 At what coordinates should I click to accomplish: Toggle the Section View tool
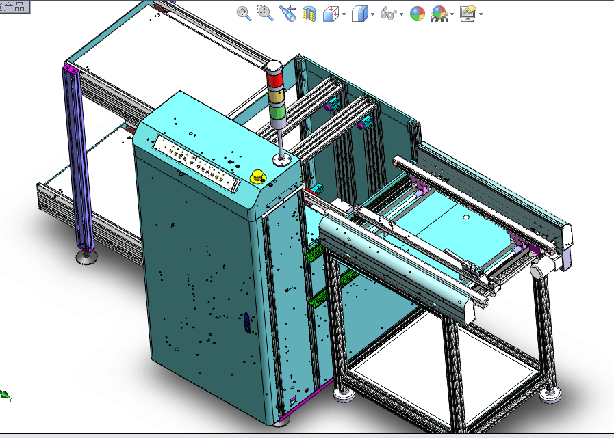[309, 13]
